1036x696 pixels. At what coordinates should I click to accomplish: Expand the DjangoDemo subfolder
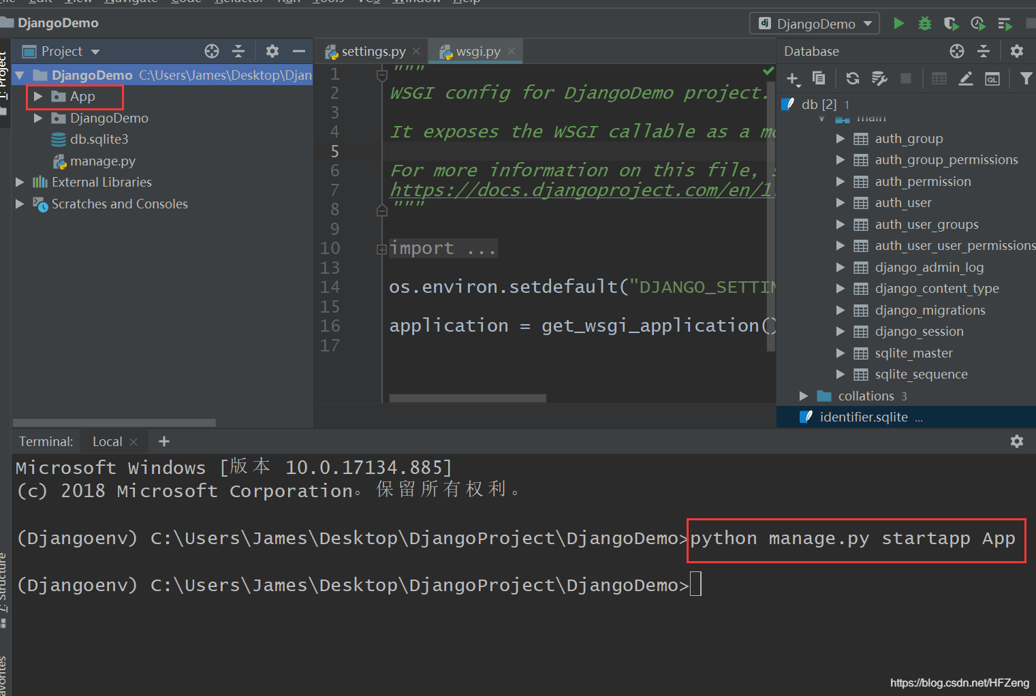38,118
